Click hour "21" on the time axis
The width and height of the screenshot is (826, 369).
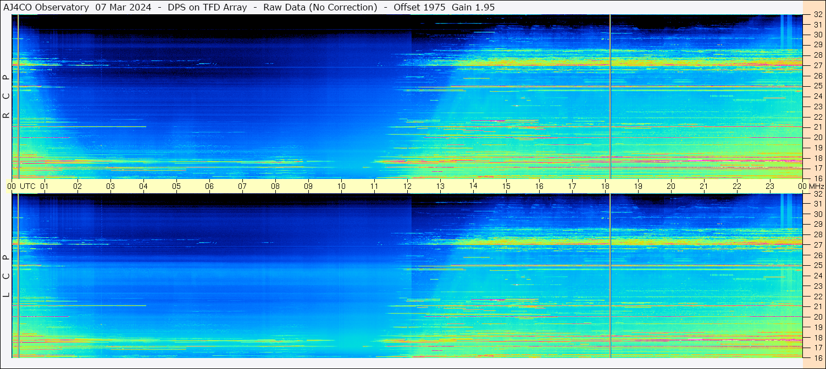click(704, 186)
